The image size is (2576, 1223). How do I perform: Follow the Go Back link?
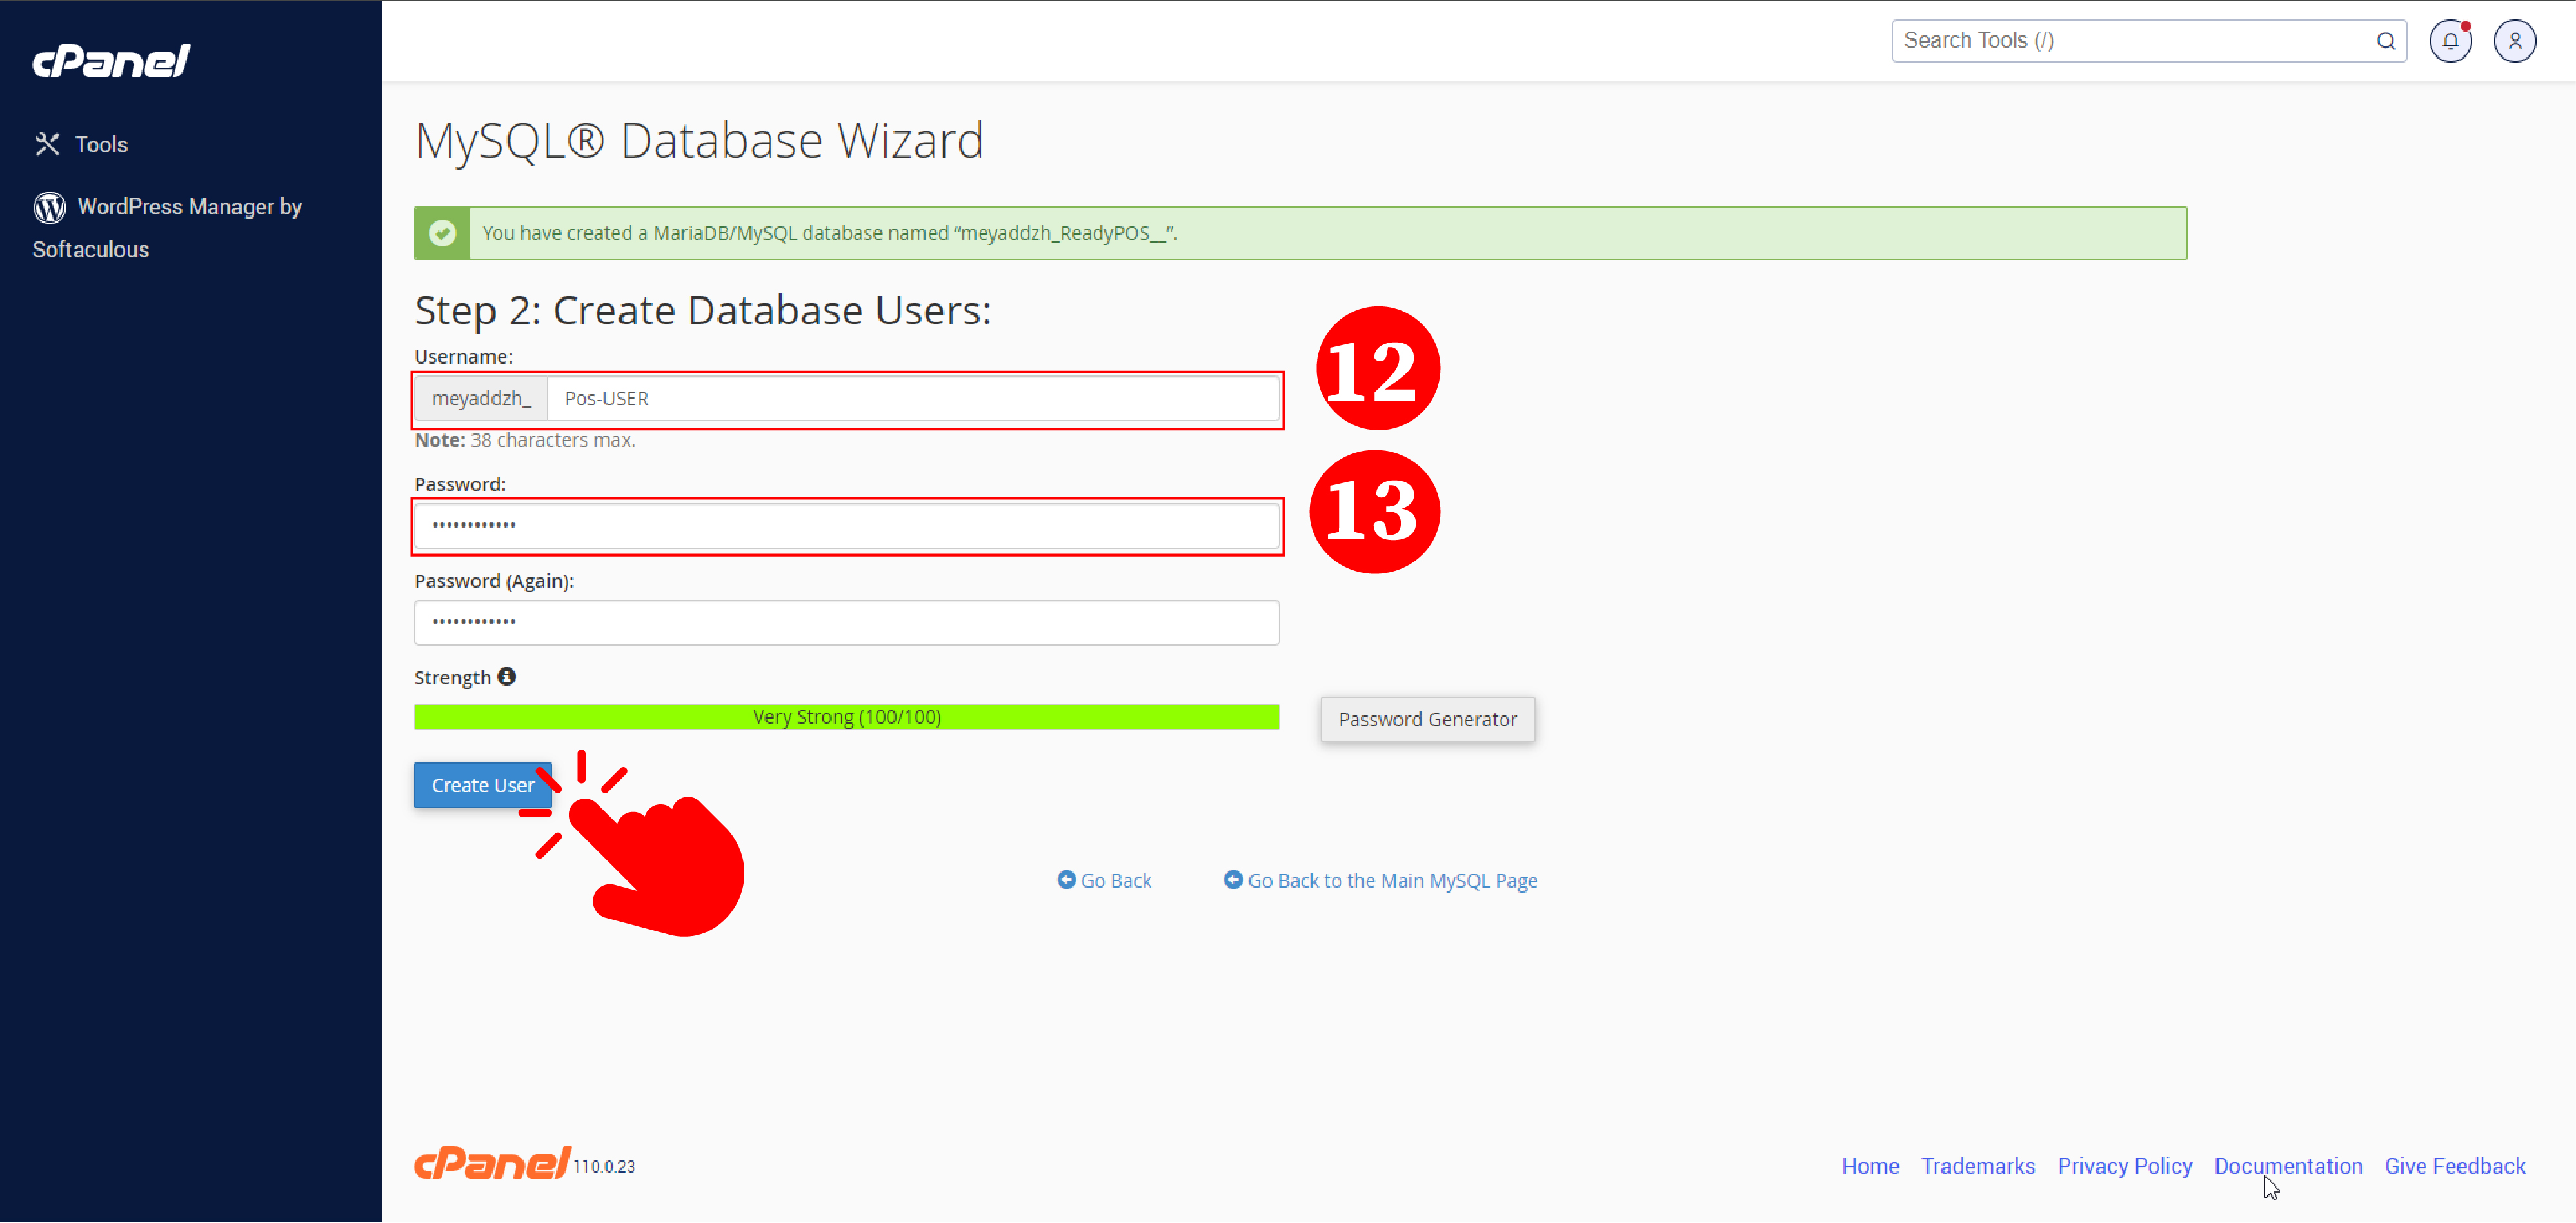coord(1104,880)
